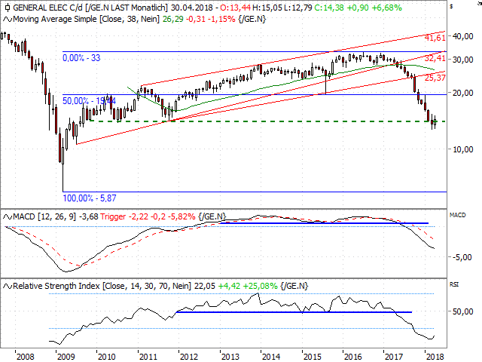Click the -5,00 MACD axis label
482x362 pixels.
(461, 257)
